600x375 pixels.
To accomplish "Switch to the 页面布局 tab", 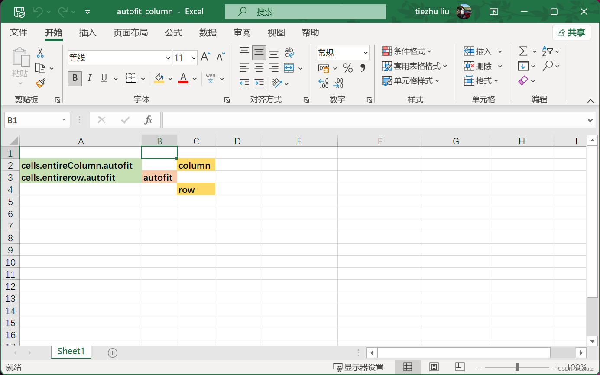I will pos(130,33).
